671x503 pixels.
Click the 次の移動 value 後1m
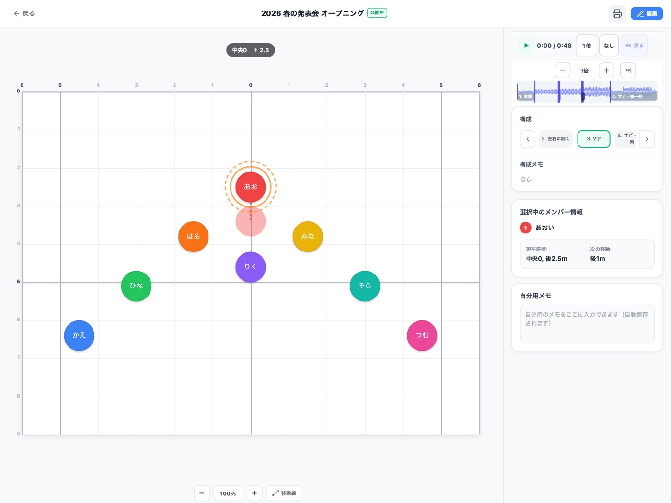coord(598,259)
